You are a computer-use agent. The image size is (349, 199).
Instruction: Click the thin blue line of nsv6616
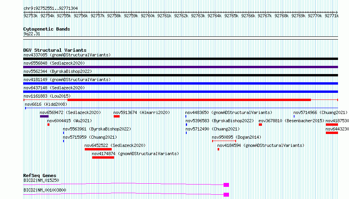coord(182,108)
